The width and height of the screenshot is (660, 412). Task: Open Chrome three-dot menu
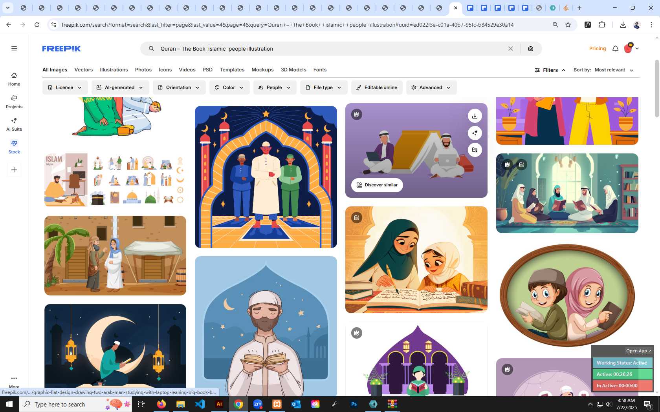pyautogui.click(x=651, y=25)
